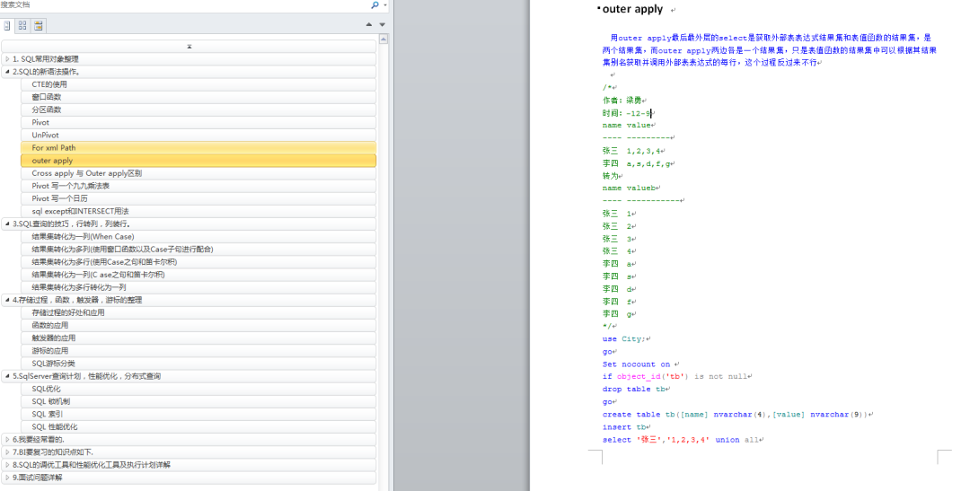Click 'if object_id('tb') is not null' line
Image resolution: width=970 pixels, height=491 pixels.
tap(675, 376)
